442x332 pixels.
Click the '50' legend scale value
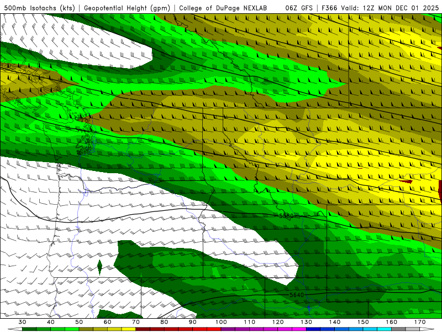pos(79,322)
